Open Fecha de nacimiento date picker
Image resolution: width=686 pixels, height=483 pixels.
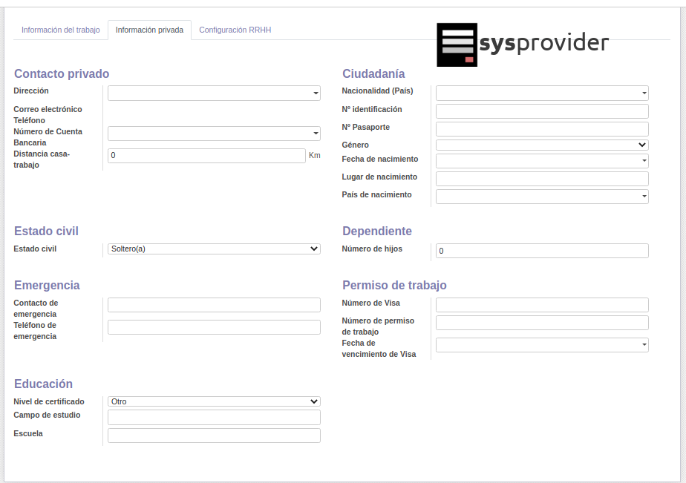tap(542, 161)
